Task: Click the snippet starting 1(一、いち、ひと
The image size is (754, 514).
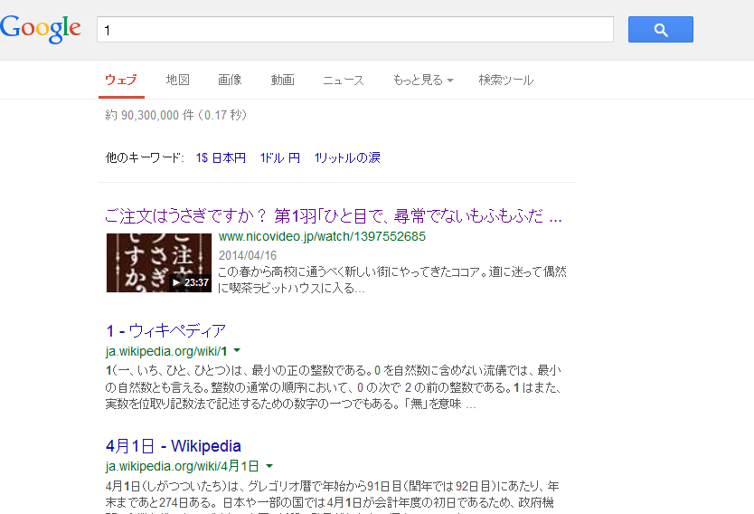Action: (334, 387)
